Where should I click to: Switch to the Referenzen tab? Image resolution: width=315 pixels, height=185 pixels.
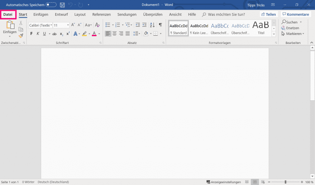(101, 14)
